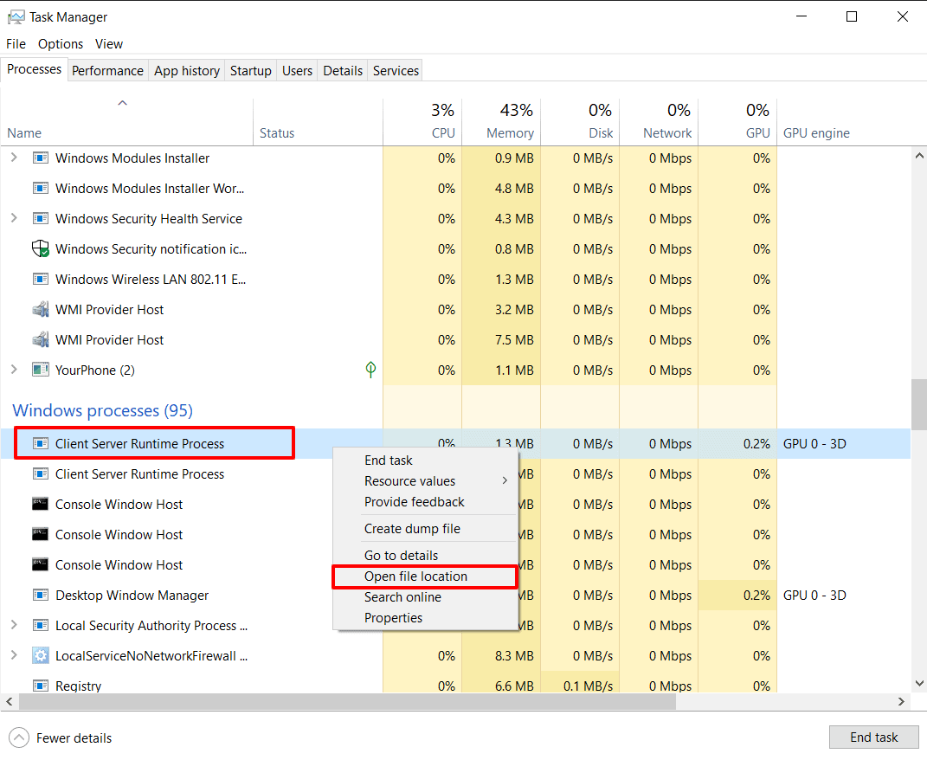Click the WMI Provider Host icon
Viewport: 927px width, 760px height.
(x=40, y=309)
